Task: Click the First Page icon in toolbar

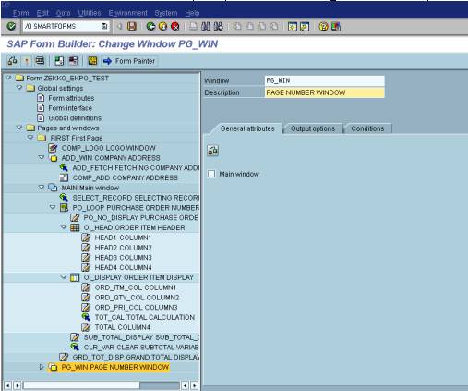Action: pyautogui.click(x=237, y=27)
